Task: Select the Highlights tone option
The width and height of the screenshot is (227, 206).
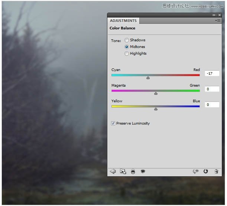Action: coord(127,54)
